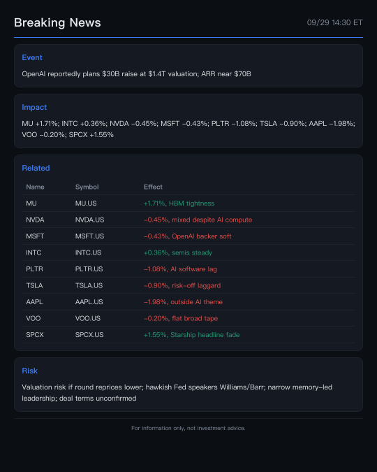This screenshot has height=472, width=377.
Task: Open the TSLA.US symbol
Action: [89, 285]
